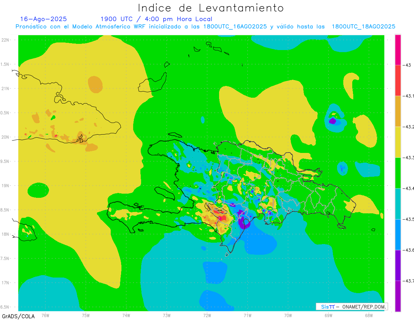Click the "-43.7" legend value

[x=408, y=281]
